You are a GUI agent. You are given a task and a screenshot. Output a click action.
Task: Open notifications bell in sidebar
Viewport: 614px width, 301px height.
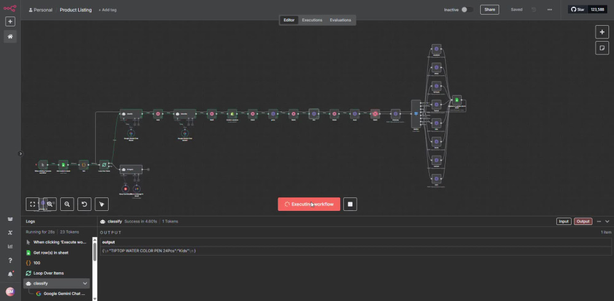click(x=10, y=274)
